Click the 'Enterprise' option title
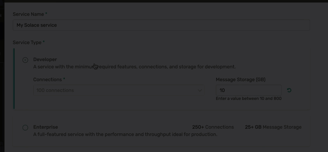Viewport: 328px width, 152px height. (x=45, y=127)
